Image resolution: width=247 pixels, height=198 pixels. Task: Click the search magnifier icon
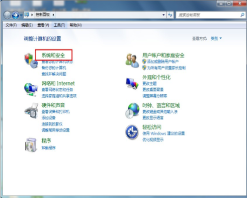(242, 15)
